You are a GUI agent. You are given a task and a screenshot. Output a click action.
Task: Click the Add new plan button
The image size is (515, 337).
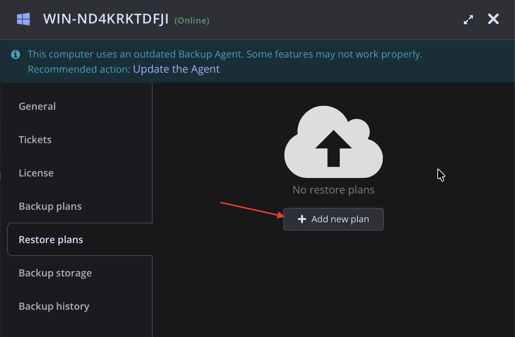[x=334, y=219]
